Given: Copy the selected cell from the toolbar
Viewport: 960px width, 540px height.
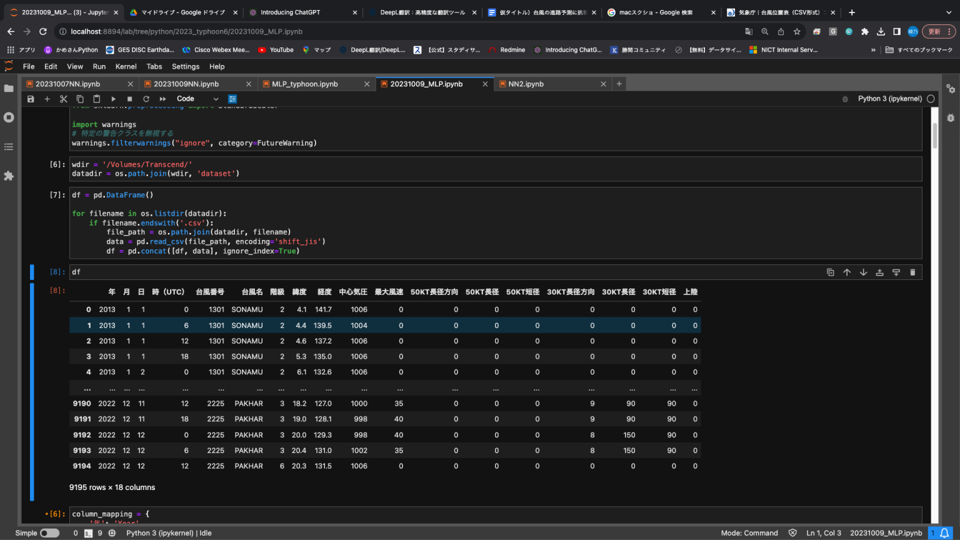Looking at the screenshot, I should click(x=80, y=99).
